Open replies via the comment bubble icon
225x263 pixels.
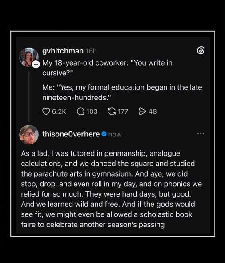(80, 111)
